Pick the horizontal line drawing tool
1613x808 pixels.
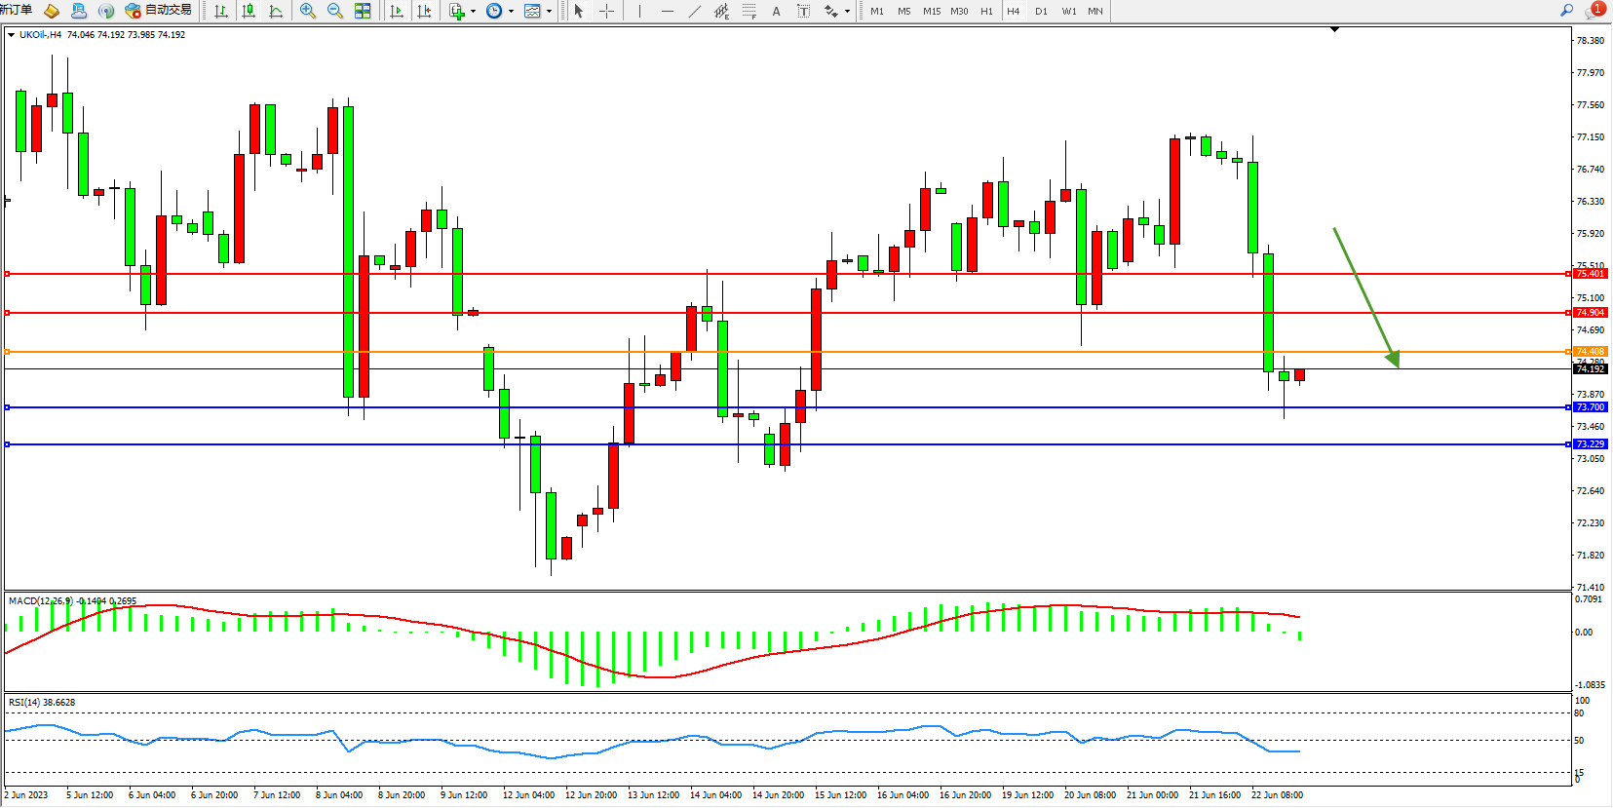tap(667, 11)
